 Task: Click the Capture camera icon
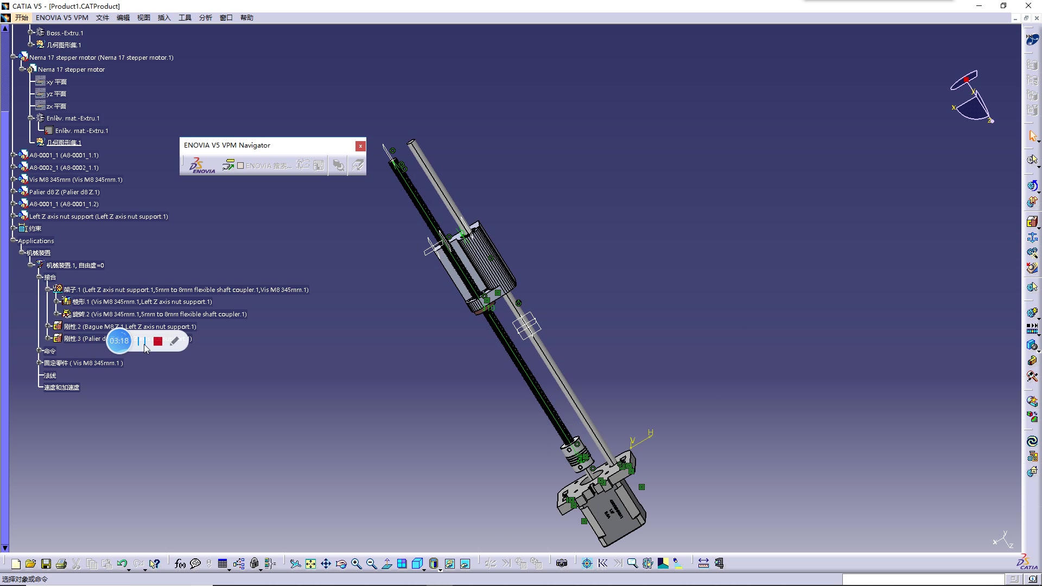562,564
